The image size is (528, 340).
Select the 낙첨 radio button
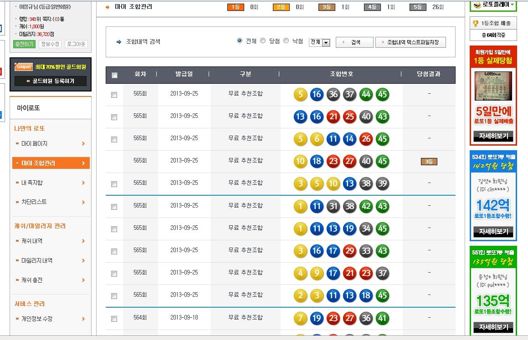[x=286, y=41]
